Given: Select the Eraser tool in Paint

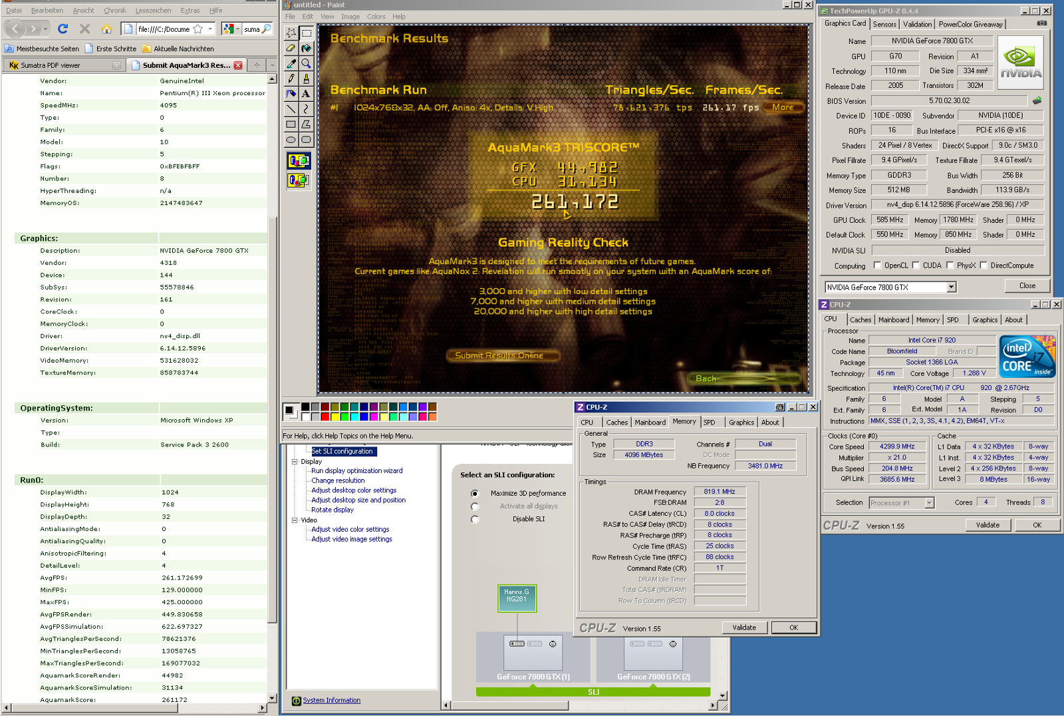Looking at the screenshot, I should click(x=291, y=48).
